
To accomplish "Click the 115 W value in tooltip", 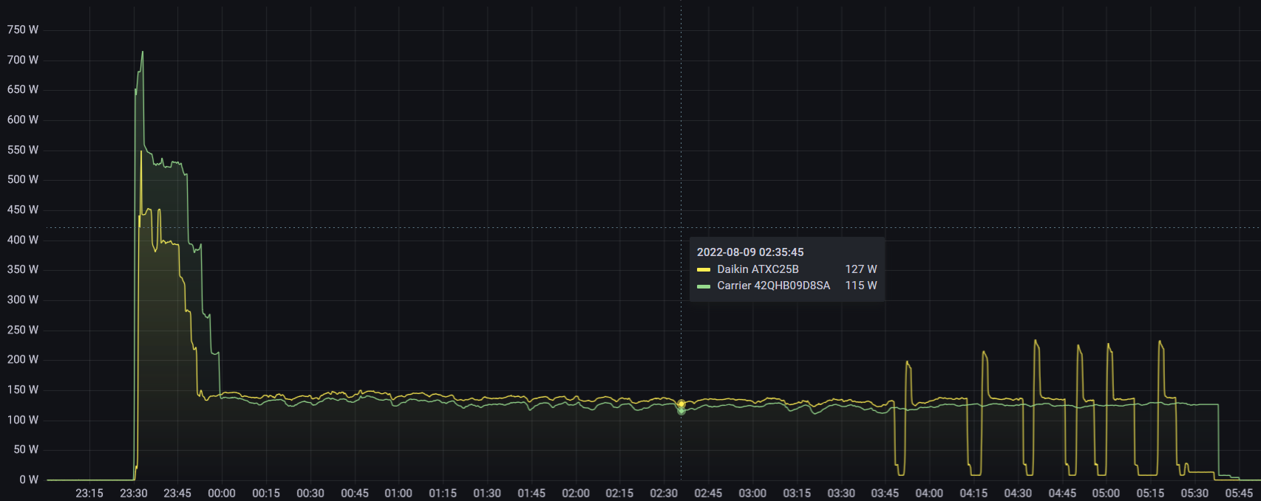I will (861, 286).
